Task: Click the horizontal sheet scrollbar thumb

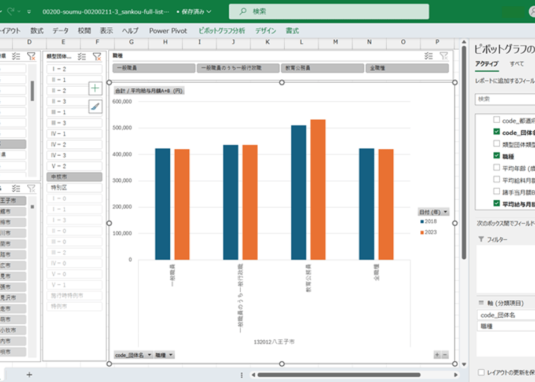Action: 339,375
